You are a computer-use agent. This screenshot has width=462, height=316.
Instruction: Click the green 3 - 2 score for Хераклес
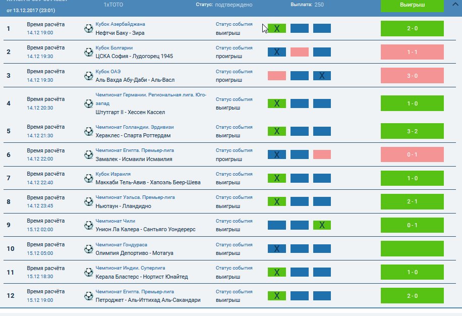pyautogui.click(x=412, y=131)
